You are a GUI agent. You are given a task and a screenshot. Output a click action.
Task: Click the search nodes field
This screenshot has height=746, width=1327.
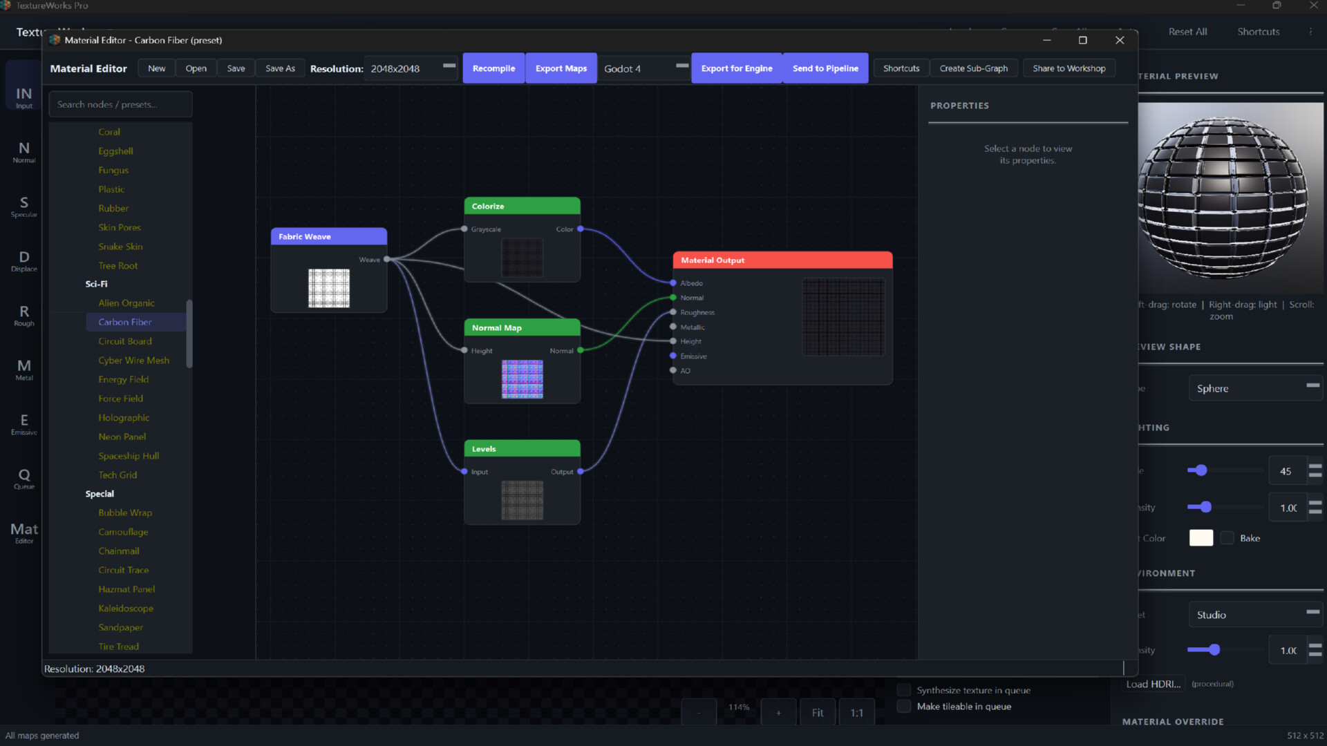click(x=120, y=104)
